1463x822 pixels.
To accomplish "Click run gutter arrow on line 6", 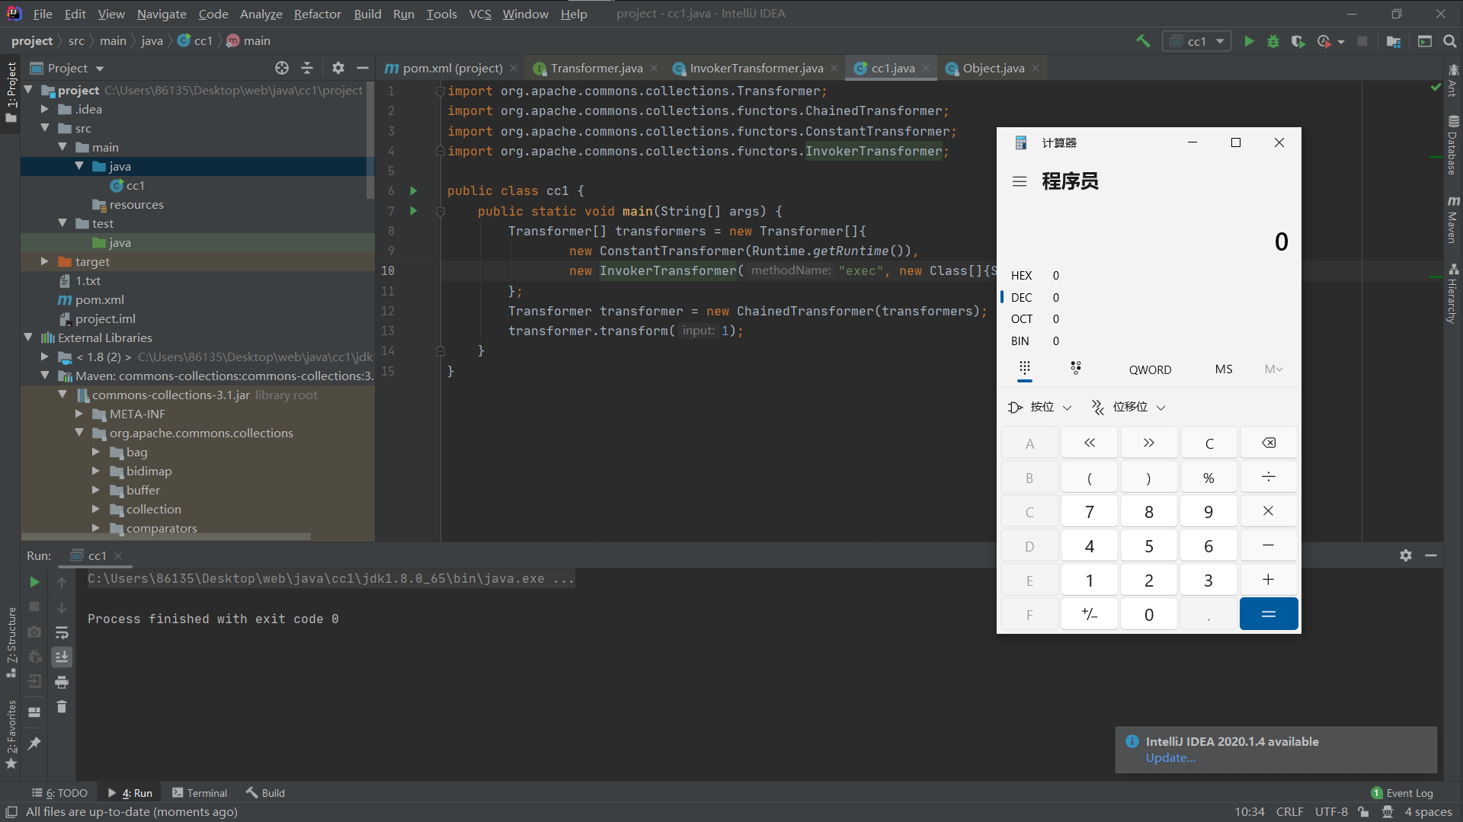I will tap(414, 190).
